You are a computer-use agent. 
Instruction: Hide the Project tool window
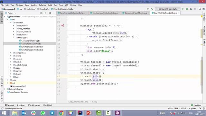pos(54,13)
